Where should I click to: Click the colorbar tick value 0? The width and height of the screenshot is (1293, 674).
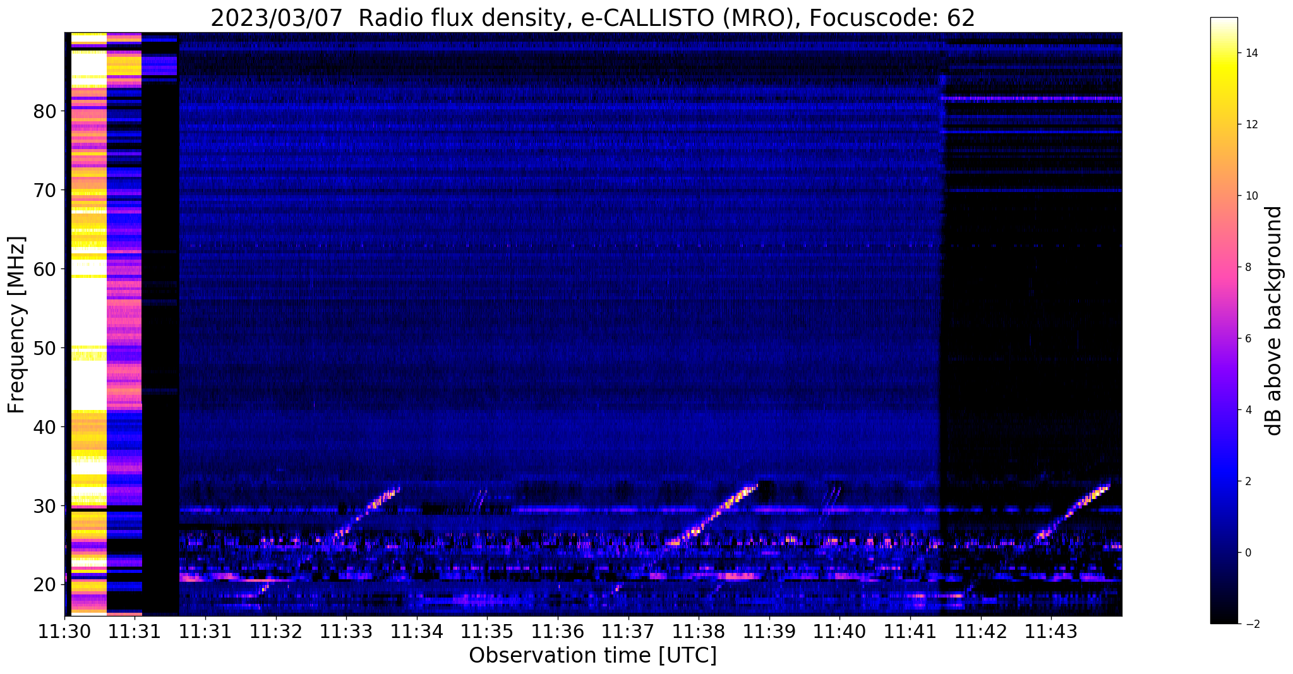[x=1248, y=553]
